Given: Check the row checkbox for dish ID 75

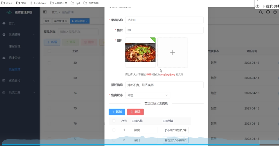Looking at the screenshot, I should (x=50, y=108).
